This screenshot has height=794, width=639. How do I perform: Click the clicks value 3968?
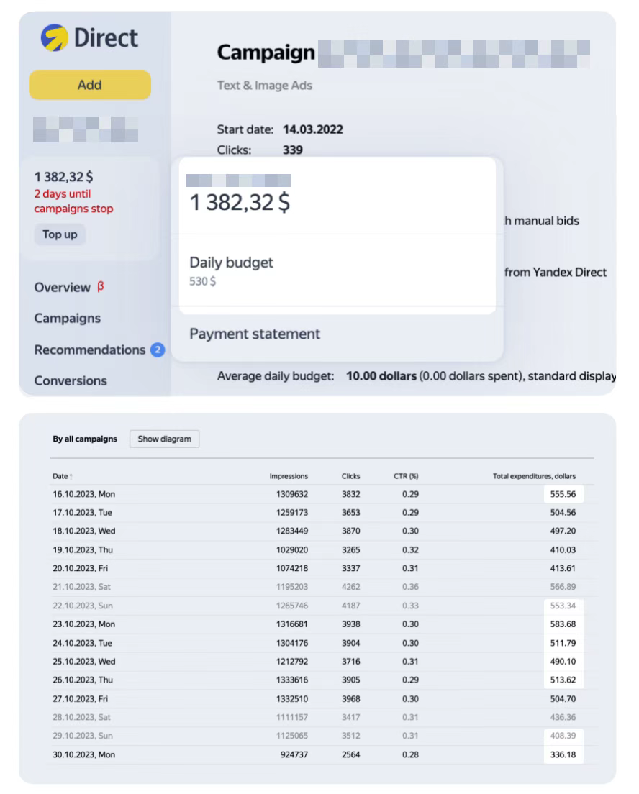pos(350,699)
